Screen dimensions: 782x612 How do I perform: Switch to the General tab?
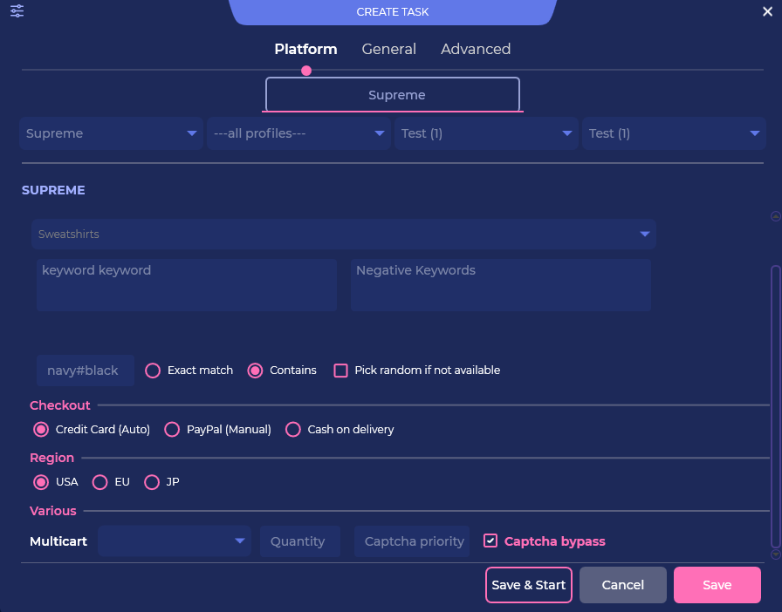(388, 50)
